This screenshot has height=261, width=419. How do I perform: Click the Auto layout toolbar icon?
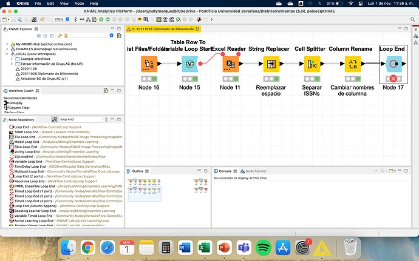point(88,19)
